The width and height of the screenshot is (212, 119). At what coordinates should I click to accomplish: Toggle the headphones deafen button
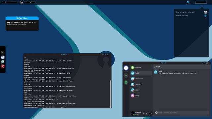[147, 114]
